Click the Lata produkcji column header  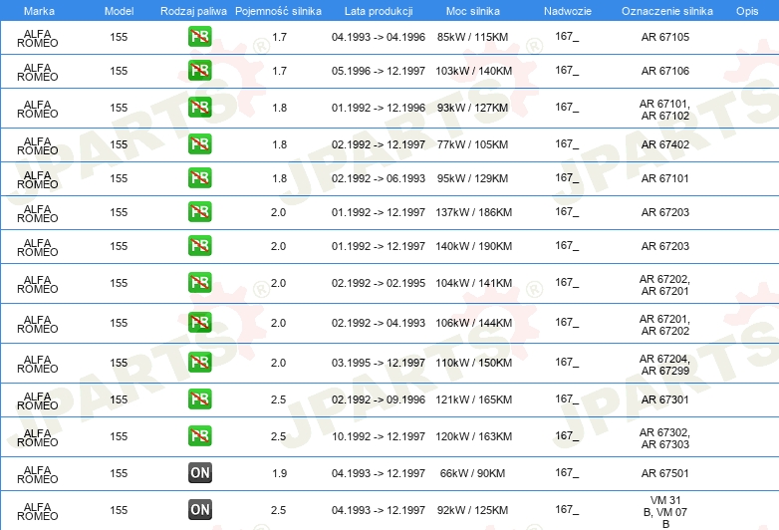pyautogui.click(x=379, y=11)
